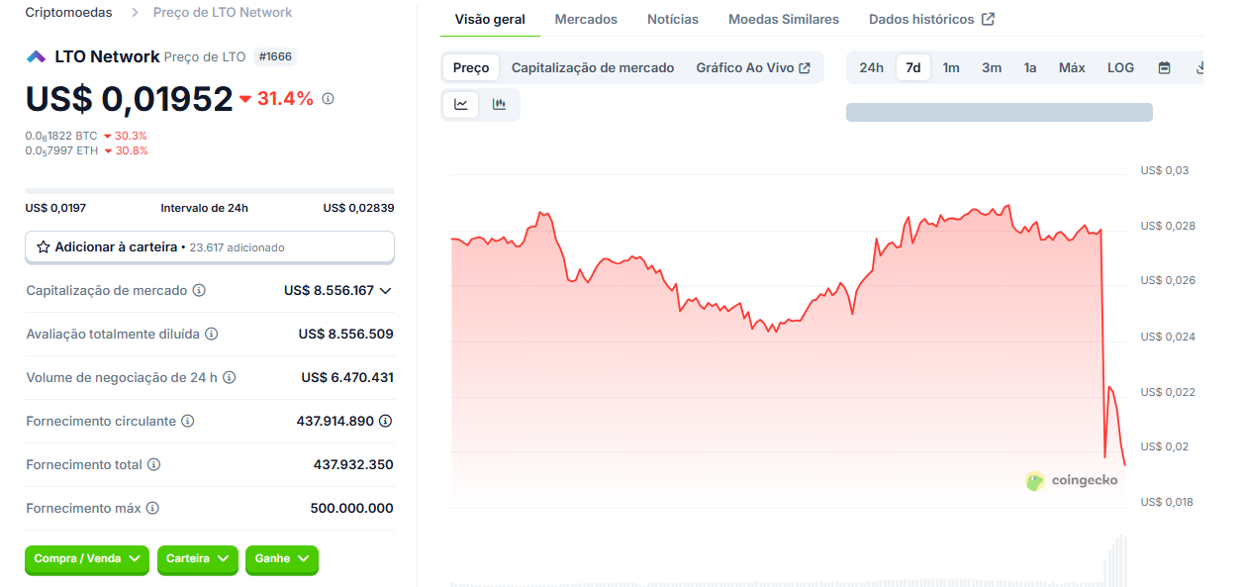Viewport: 1242px width, 587px height.
Task: Toggle LOG scale on chart
Action: coord(1120,67)
